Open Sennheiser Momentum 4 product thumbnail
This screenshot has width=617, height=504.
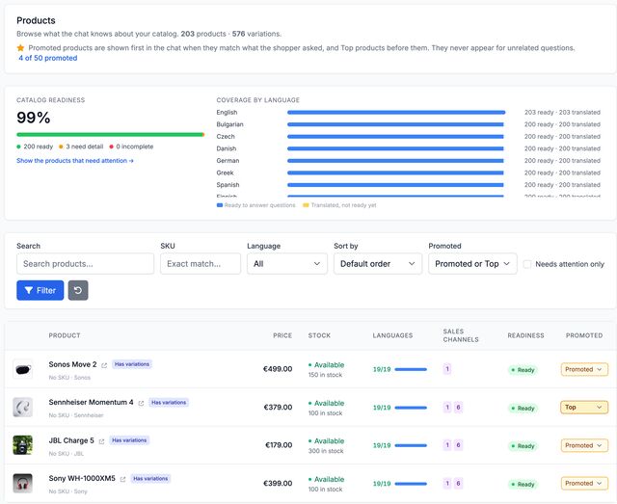click(x=23, y=408)
